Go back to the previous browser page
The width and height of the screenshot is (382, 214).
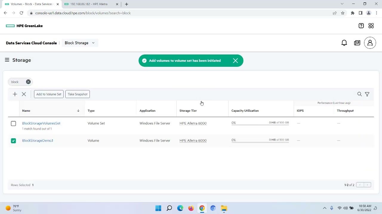(5, 13)
